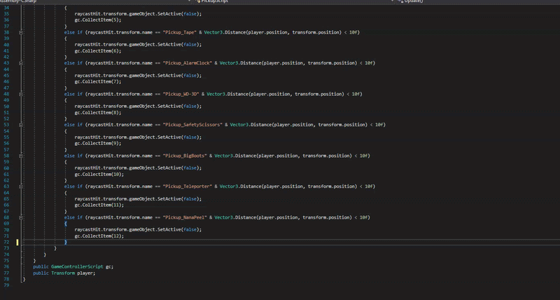
Task: Place cursor on gc.CollectItem(12) statement
Action: click(x=99, y=236)
